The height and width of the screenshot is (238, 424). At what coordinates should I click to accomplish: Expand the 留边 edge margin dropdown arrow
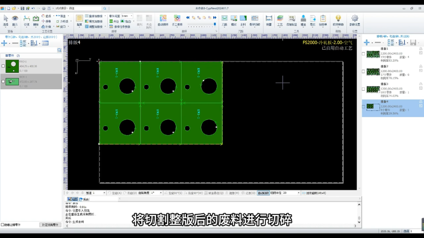pyautogui.click(x=134, y=21)
